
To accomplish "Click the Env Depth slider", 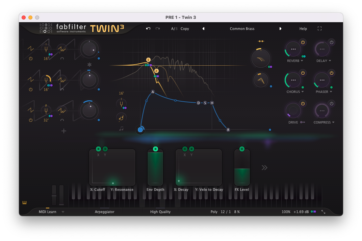I will pyautogui.click(x=155, y=168).
